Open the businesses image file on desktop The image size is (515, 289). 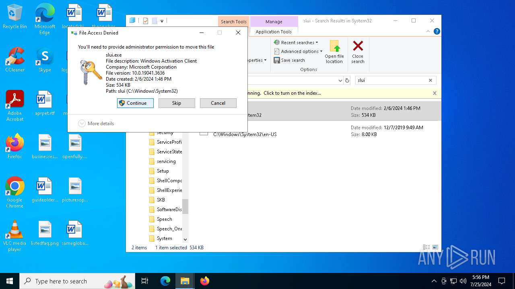point(45,147)
